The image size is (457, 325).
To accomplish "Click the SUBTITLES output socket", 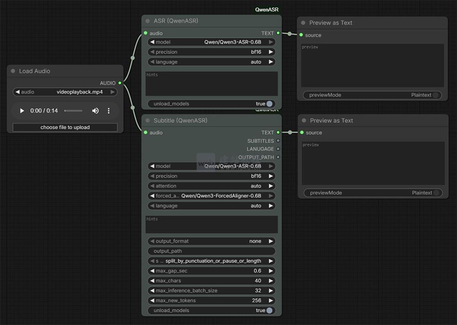I will click(x=278, y=141).
